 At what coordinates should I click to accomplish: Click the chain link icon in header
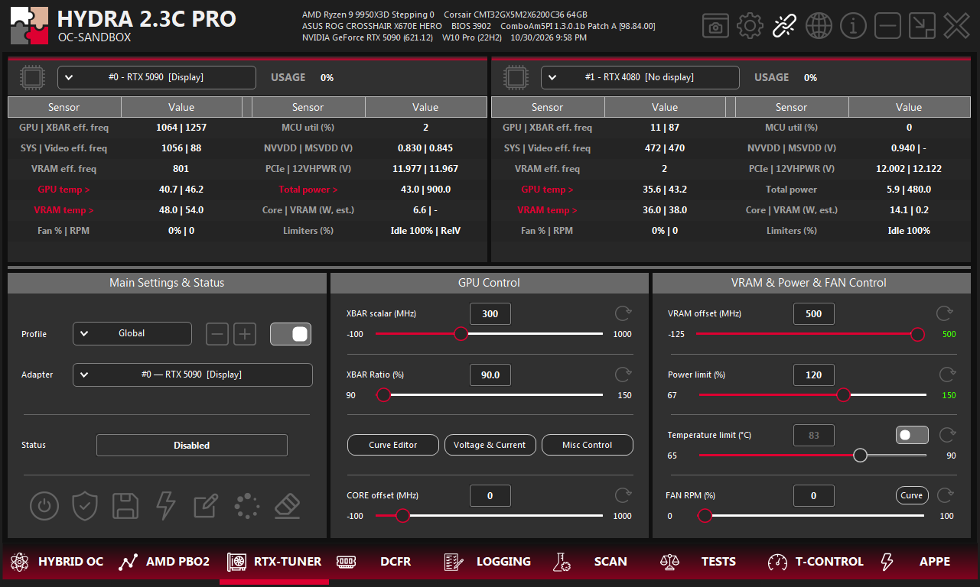(784, 26)
